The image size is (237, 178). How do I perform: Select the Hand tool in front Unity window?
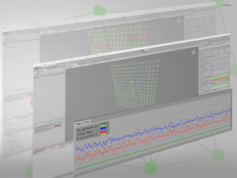37,68
